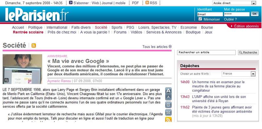
Task: Click the arrow icon beside S'abonner
Action: pos(71,3)
